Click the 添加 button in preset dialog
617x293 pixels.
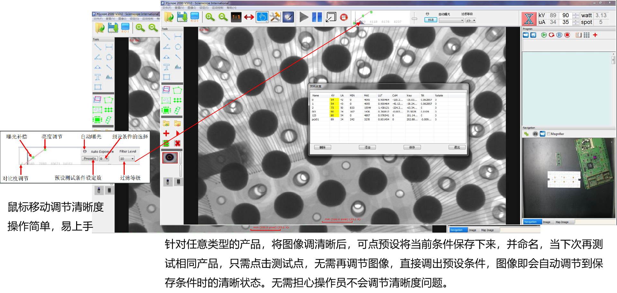pyautogui.click(x=367, y=147)
